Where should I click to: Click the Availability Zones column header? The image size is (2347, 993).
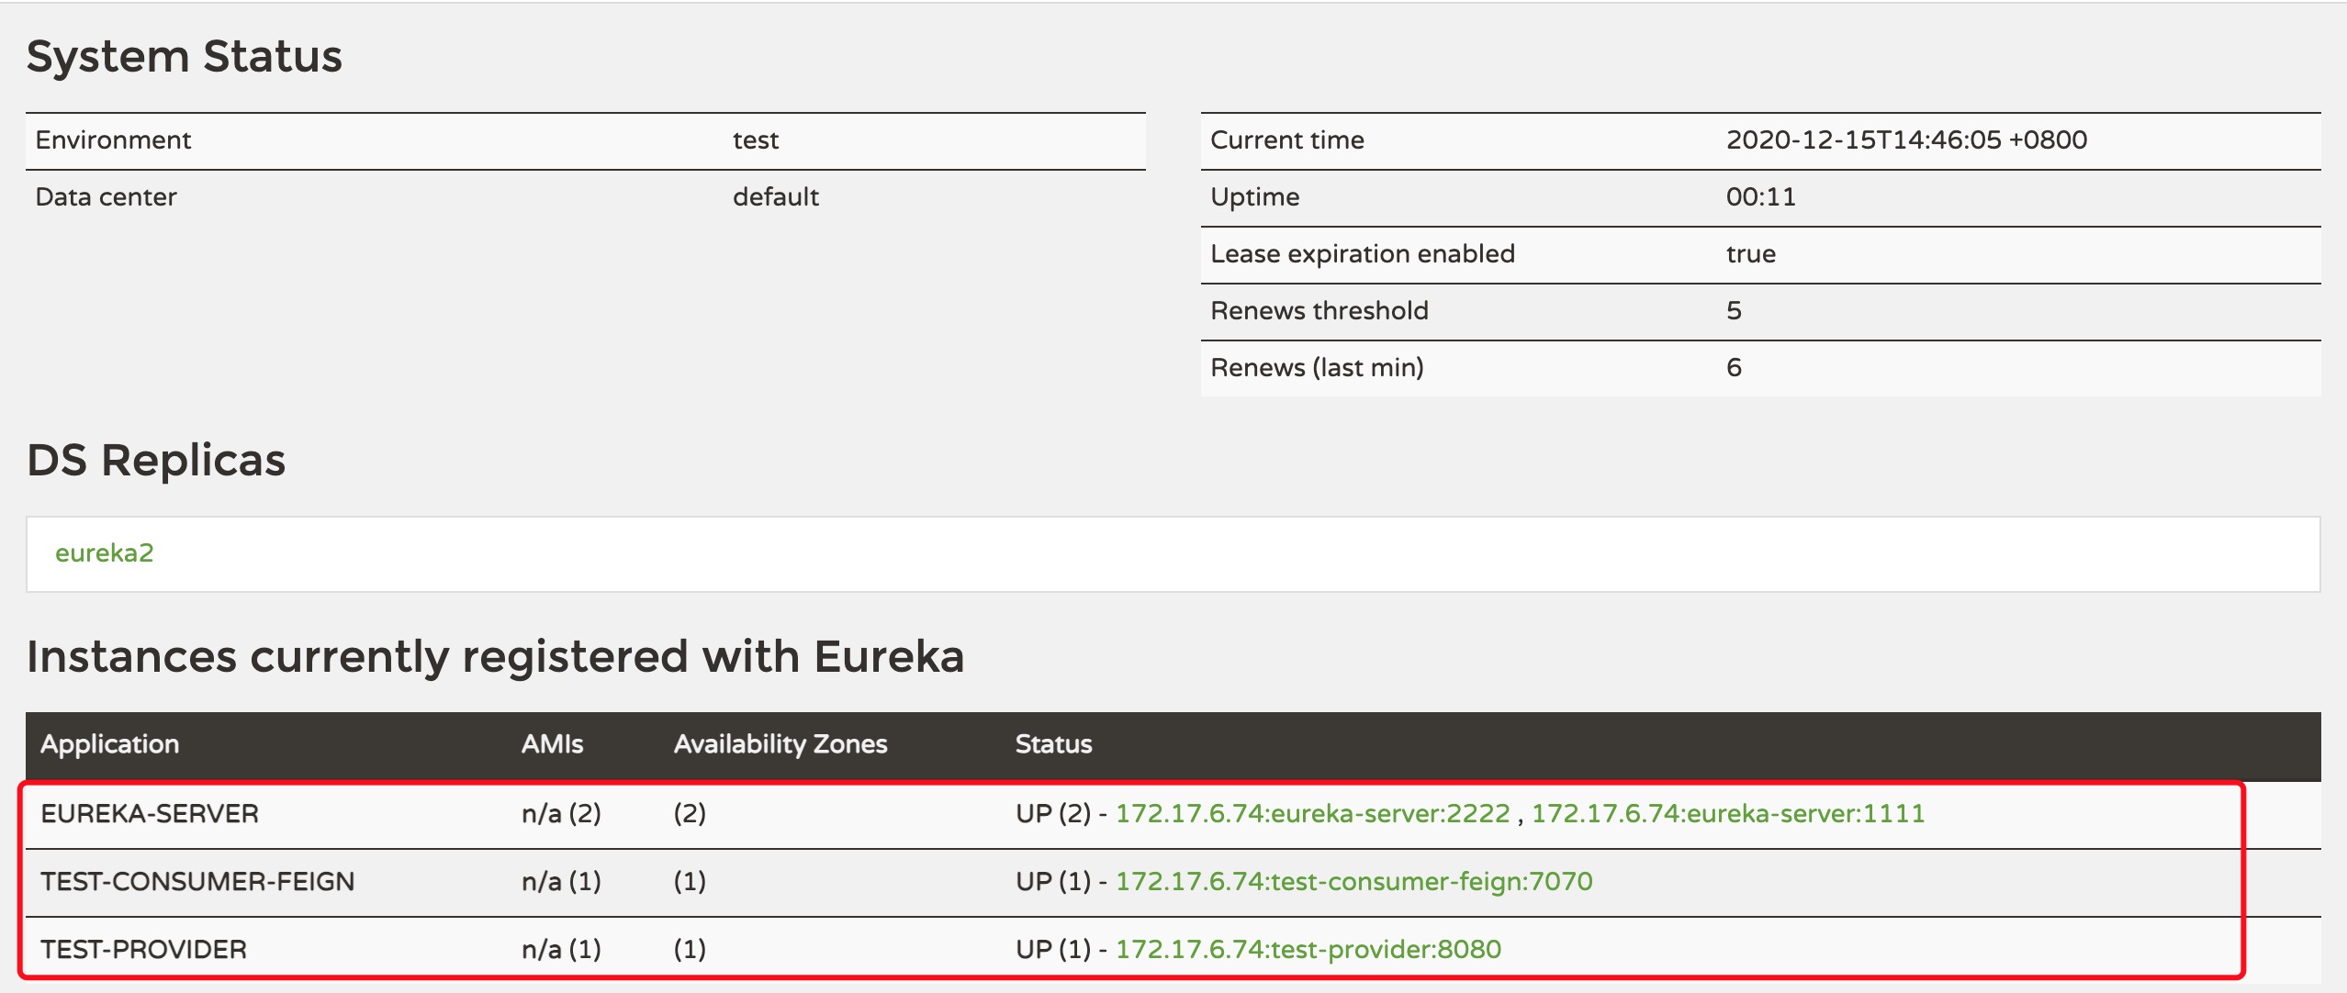780,743
